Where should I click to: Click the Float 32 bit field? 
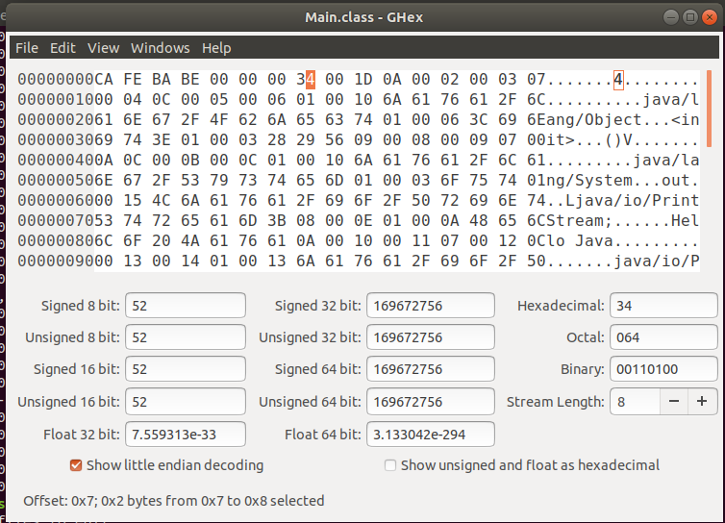(186, 435)
